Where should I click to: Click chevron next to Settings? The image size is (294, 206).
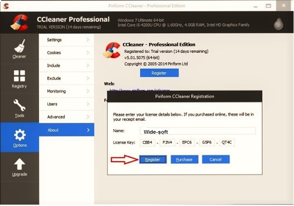88,40
